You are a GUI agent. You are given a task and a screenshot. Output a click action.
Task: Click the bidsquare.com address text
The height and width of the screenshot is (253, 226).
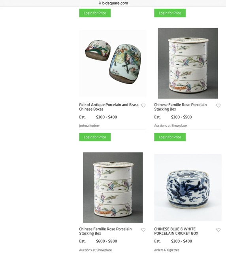115,3
